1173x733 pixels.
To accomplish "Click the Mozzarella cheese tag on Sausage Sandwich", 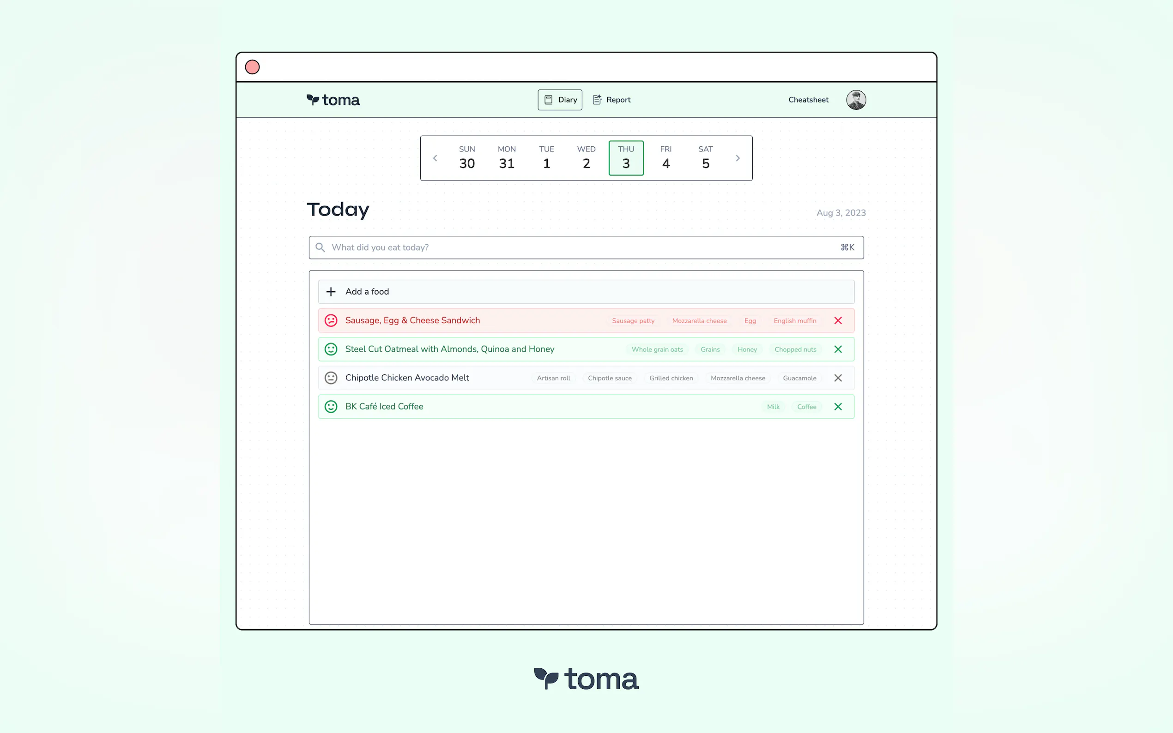I will (x=699, y=320).
